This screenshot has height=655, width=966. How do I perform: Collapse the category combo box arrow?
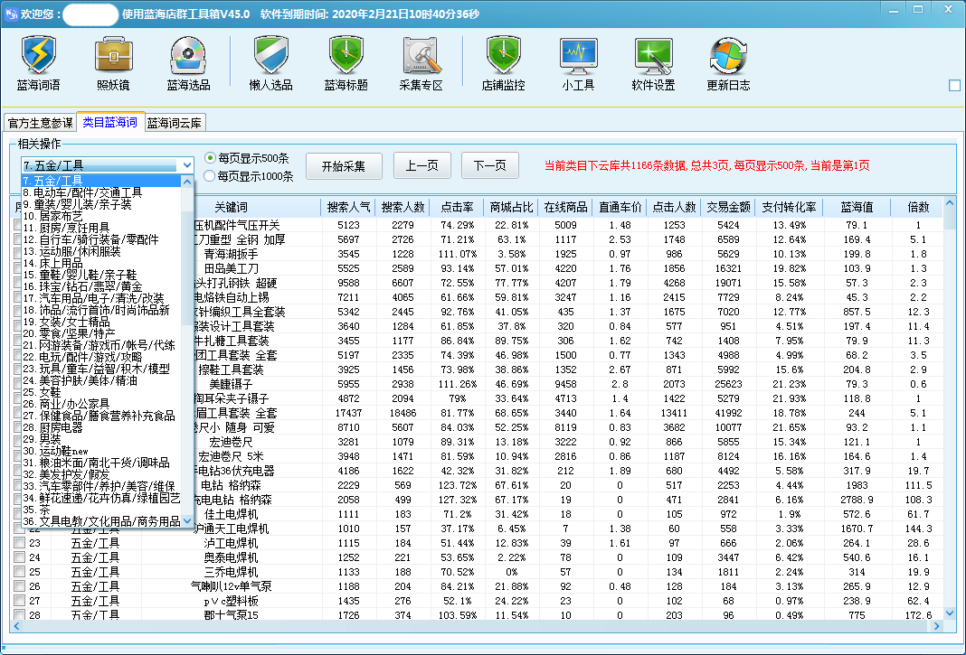tap(186, 165)
